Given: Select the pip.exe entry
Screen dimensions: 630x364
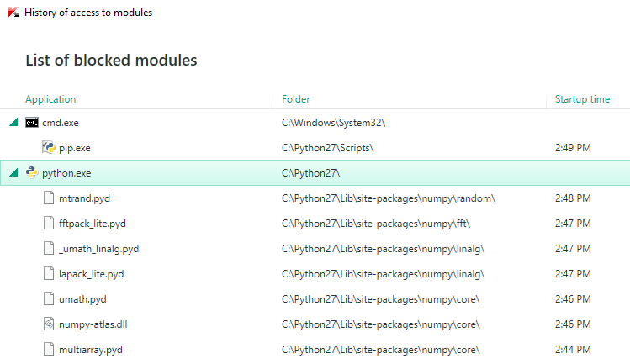Looking at the screenshot, I should pyautogui.click(x=75, y=148).
